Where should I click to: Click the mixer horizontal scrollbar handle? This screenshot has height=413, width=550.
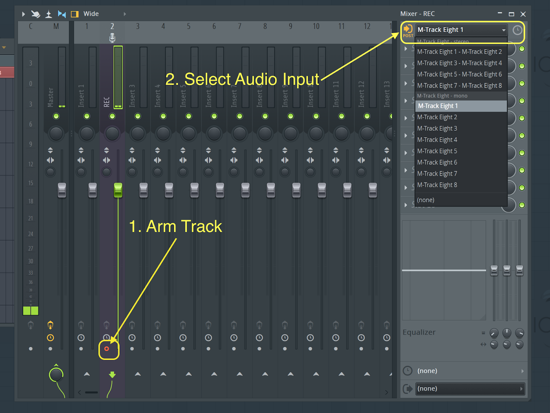[91, 392]
